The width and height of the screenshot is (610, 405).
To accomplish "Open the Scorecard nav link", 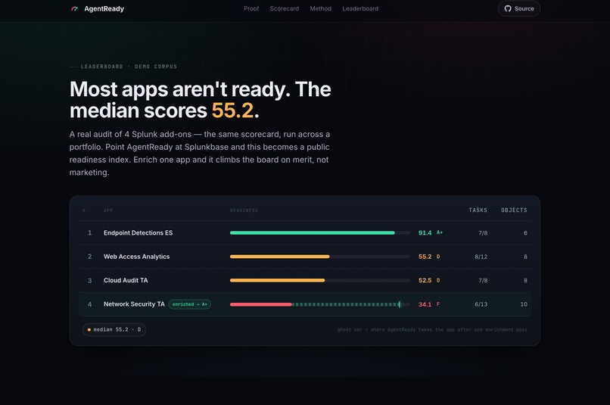I will (x=285, y=8).
